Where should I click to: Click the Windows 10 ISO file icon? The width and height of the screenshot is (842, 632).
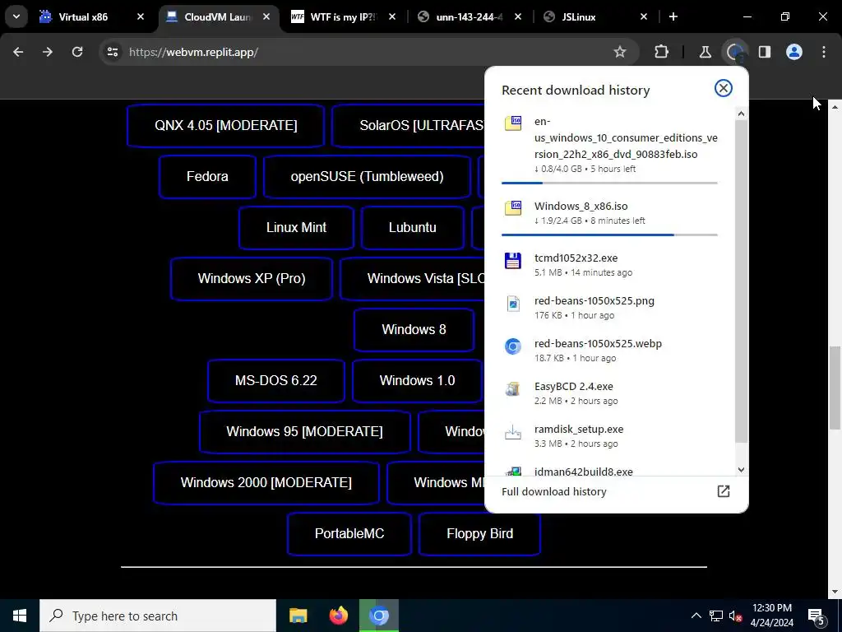click(513, 123)
